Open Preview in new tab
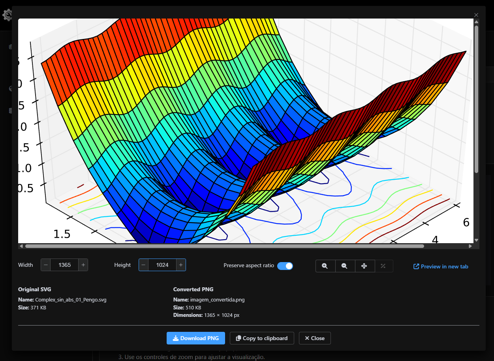Viewport: 494px width, 361px height. pos(440,266)
